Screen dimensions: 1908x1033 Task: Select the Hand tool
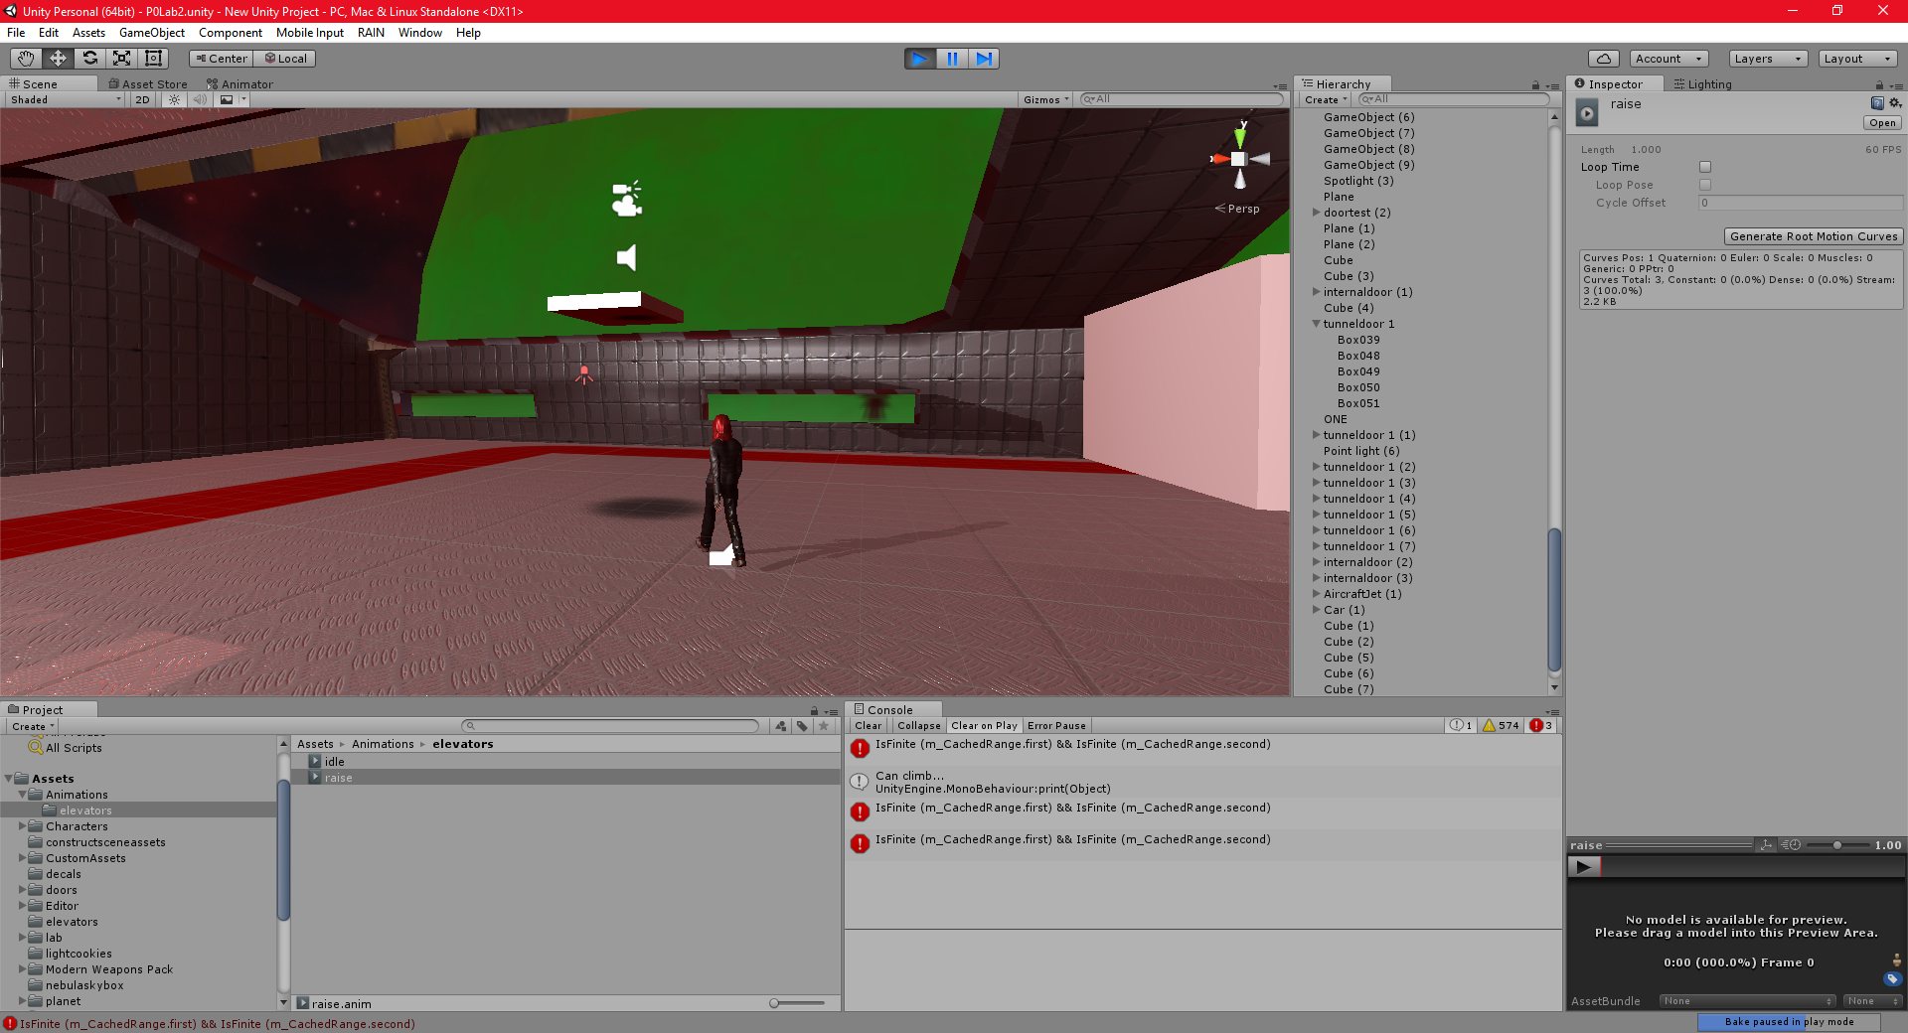[27, 59]
